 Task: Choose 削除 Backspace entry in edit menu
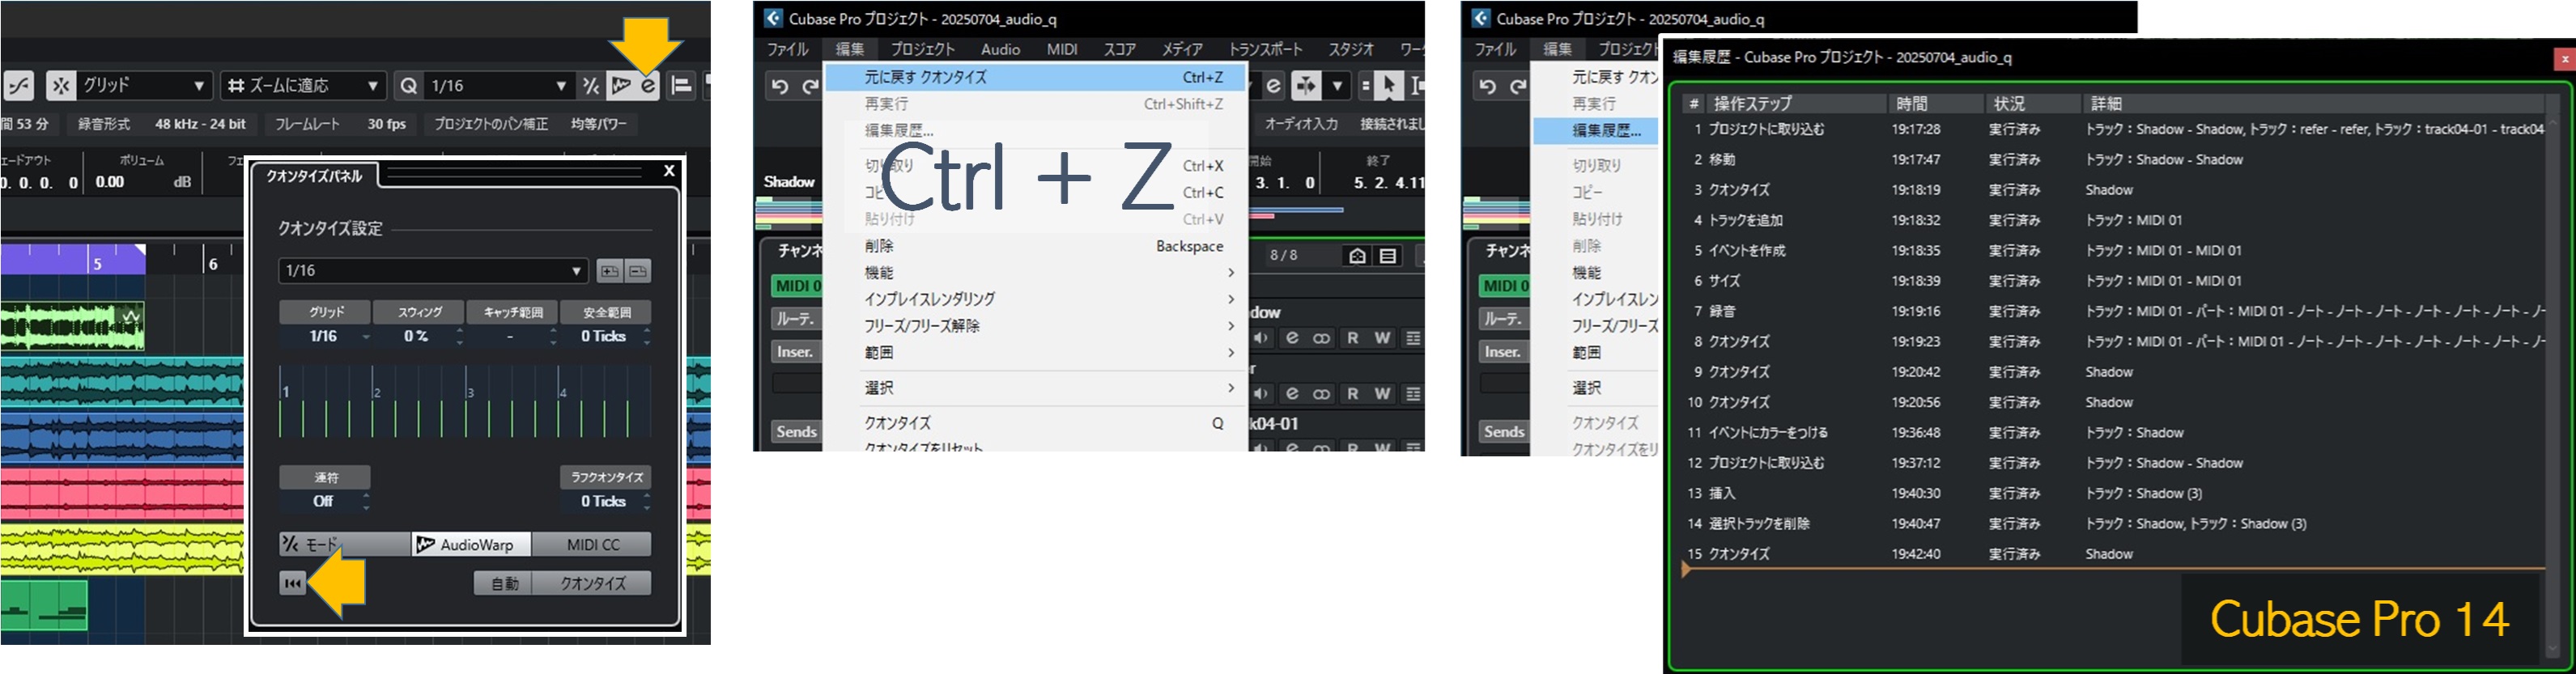click(1035, 246)
